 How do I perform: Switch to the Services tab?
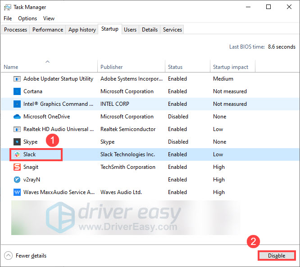click(172, 30)
